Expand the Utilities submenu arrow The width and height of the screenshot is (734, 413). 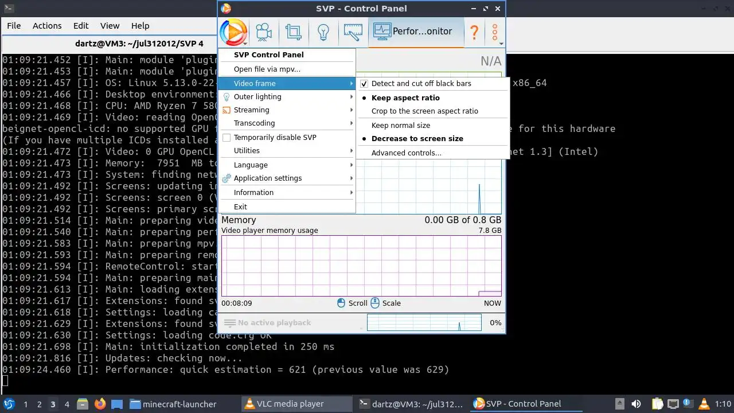click(x=351, y=150)
